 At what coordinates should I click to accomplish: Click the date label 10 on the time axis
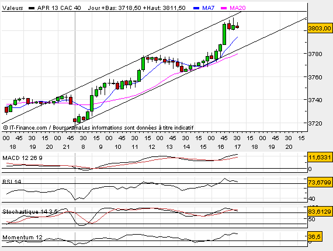pyautogui.click(x=118, y=147)
